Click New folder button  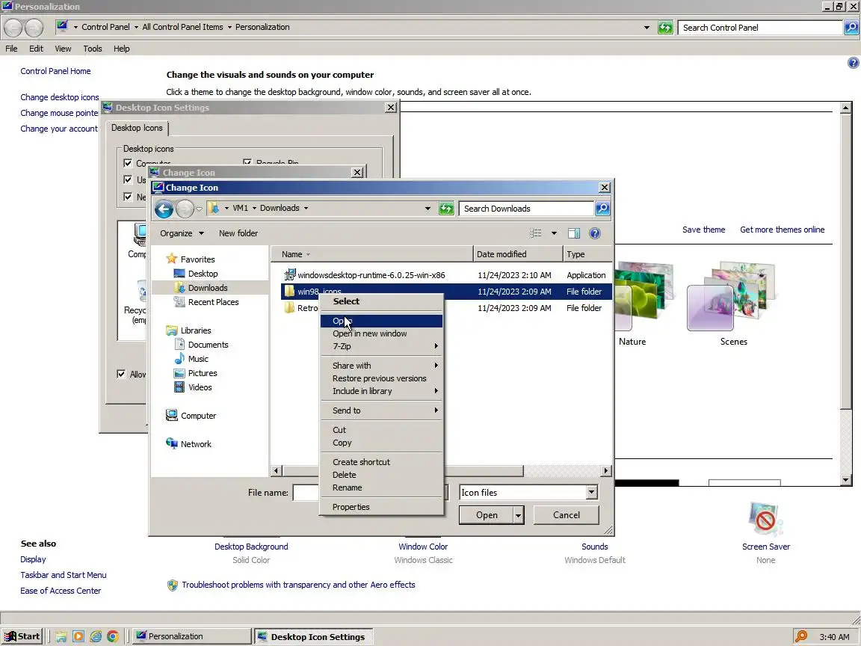click(238, 233)
